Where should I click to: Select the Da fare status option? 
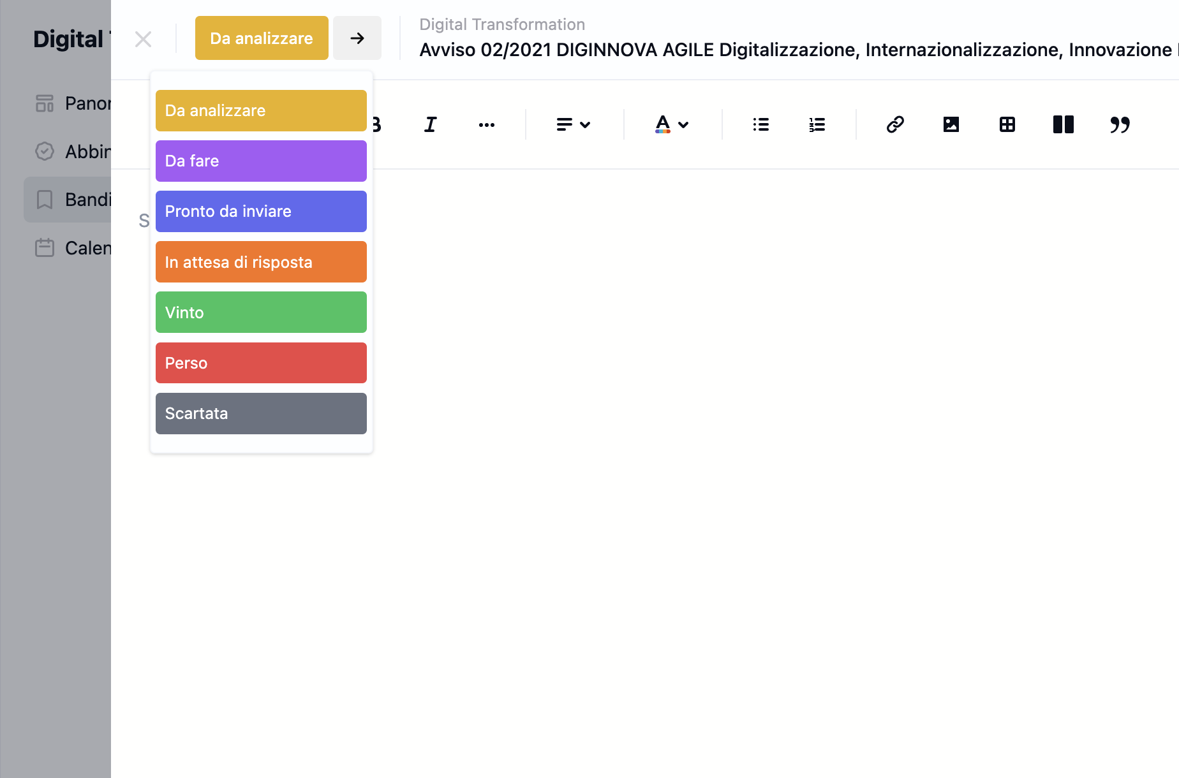click(x=261, y=161)
